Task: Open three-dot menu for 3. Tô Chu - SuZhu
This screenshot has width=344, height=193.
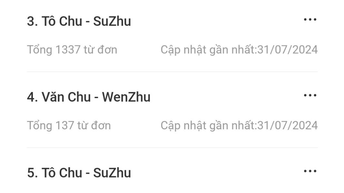Action: [310, 20]
